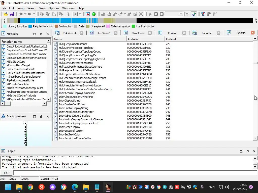Viewport: 258px width, 193px height.
Task: Select the HvlQueryNumaDistance export row
Action: click(x=153, y=44)
